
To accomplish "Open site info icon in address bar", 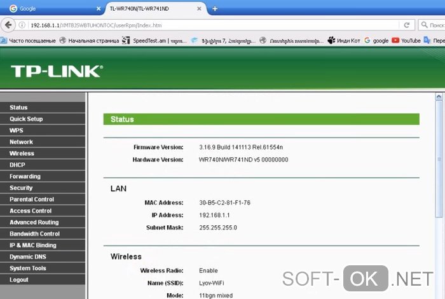I will click(22, 25).
